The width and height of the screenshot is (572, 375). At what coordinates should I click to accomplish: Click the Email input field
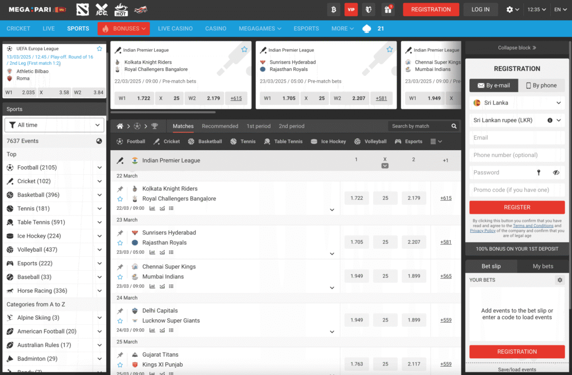click(x=517, y=137)
